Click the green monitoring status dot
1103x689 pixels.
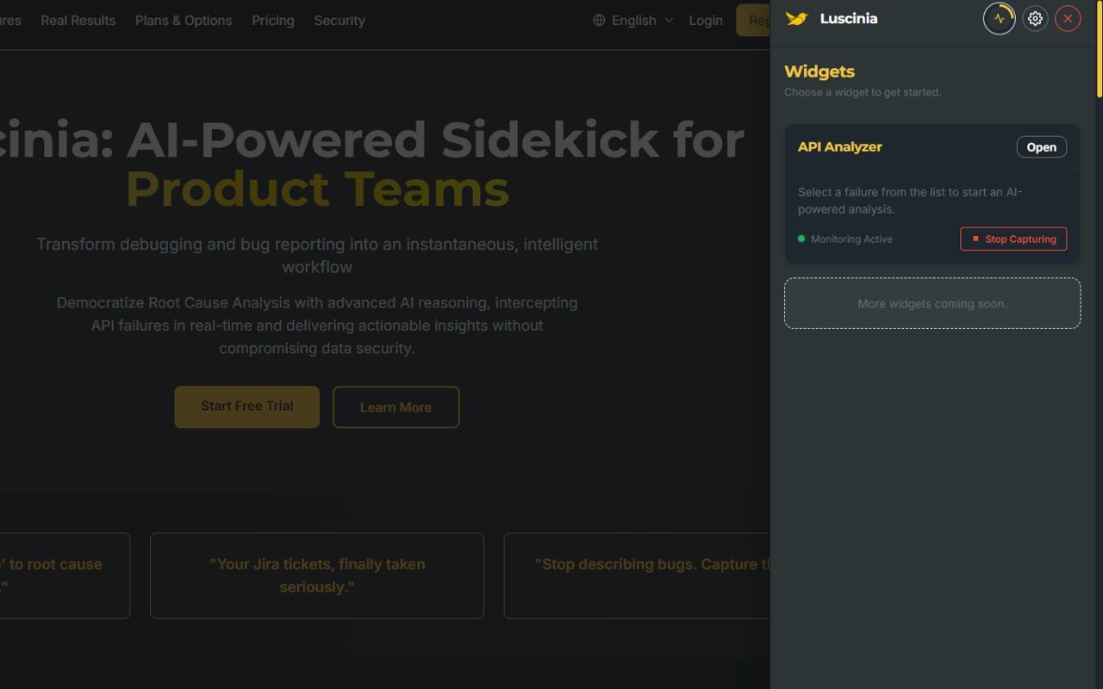pyautogui.click(x=801, y=239)
